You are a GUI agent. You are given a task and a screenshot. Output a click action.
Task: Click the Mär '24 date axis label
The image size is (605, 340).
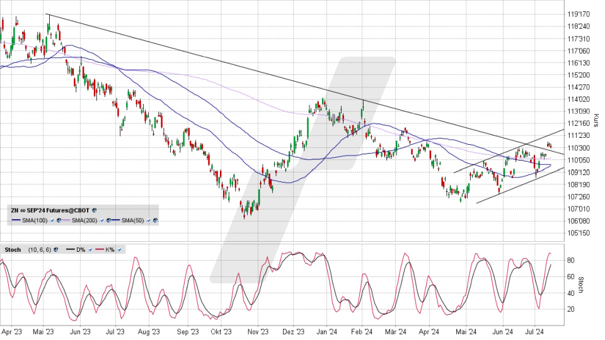point(396,332)
